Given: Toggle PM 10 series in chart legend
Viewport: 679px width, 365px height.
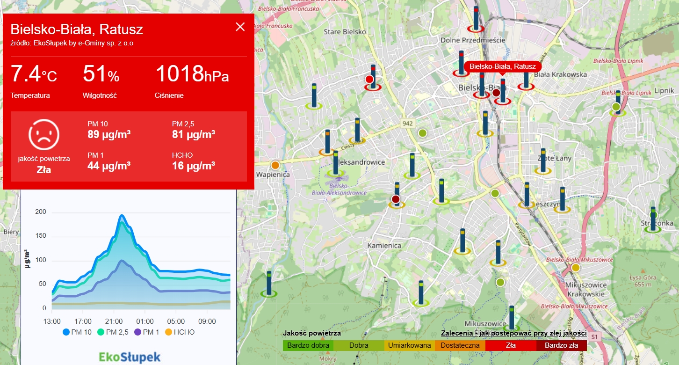Looking at the screenshot, I should point(79,332).
